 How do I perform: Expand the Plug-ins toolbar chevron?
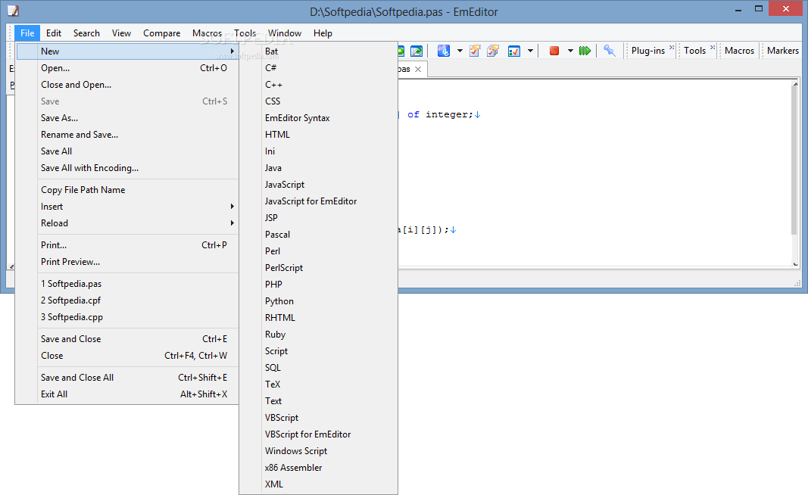click(672, 48)
